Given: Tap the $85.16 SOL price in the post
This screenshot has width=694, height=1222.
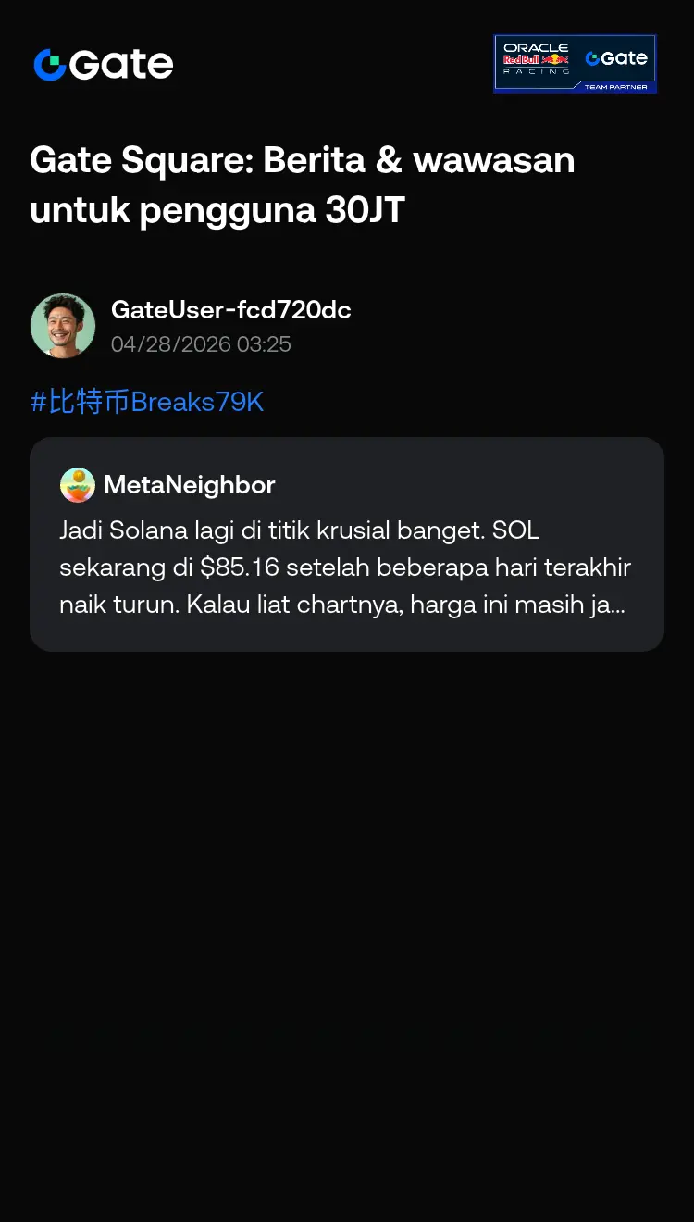Looking at the screenshot, I should coord(239,567).
